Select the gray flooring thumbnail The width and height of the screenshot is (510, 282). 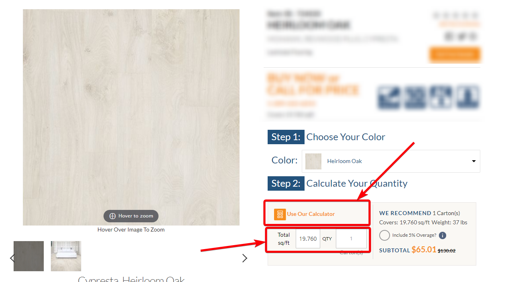pos(28,256)
